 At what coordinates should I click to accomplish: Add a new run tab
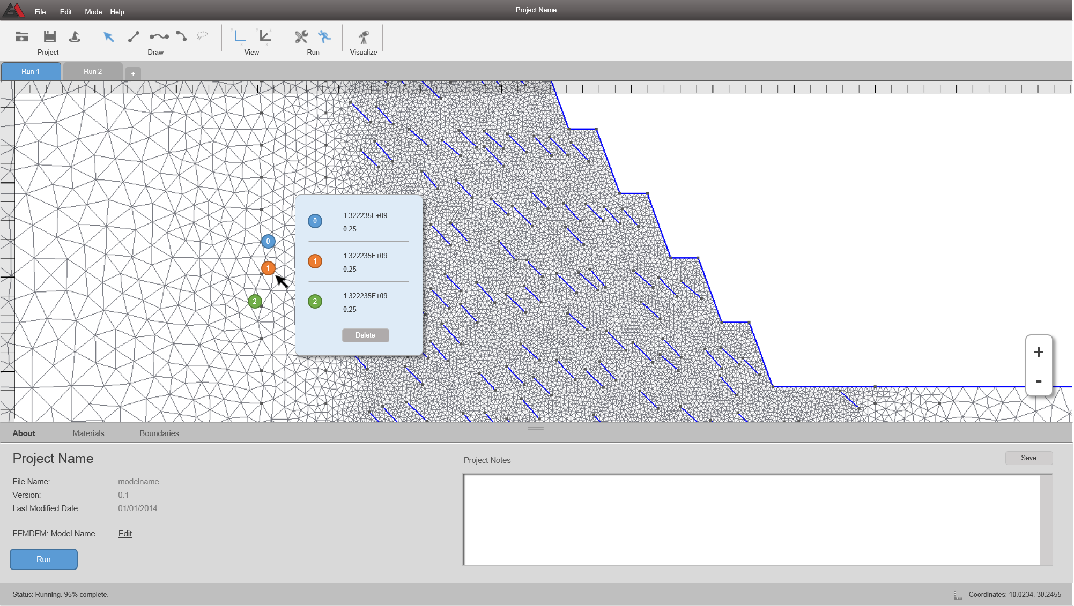click(133, 73)
